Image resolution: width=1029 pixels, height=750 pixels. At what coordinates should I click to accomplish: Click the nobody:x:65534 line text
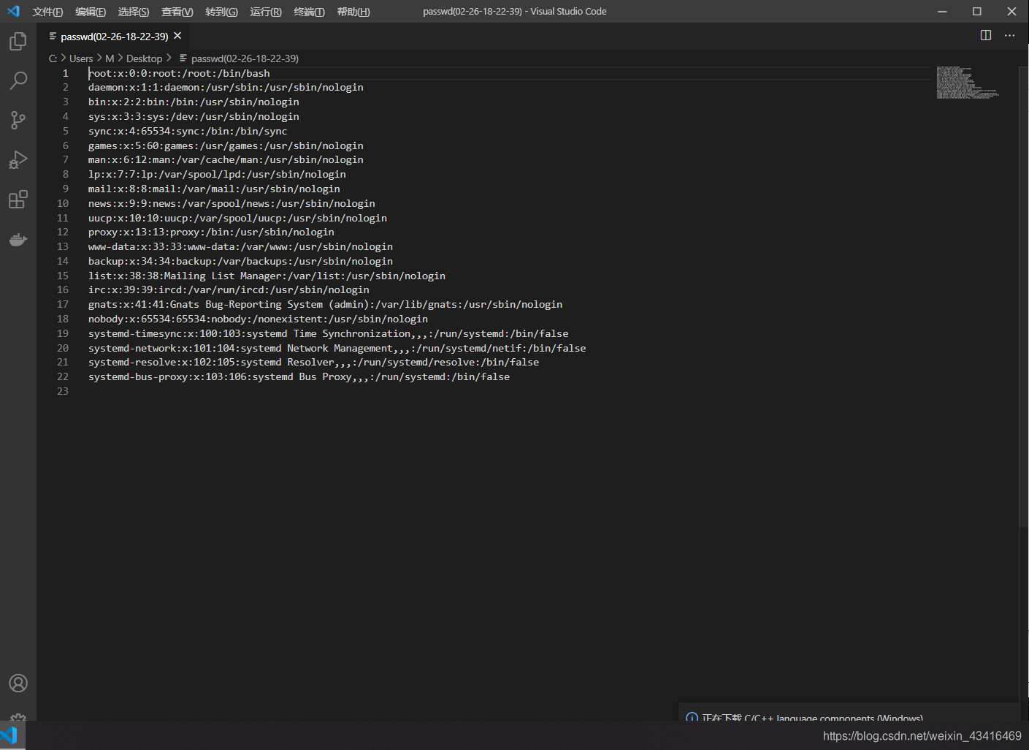click(x=258, y=319)
